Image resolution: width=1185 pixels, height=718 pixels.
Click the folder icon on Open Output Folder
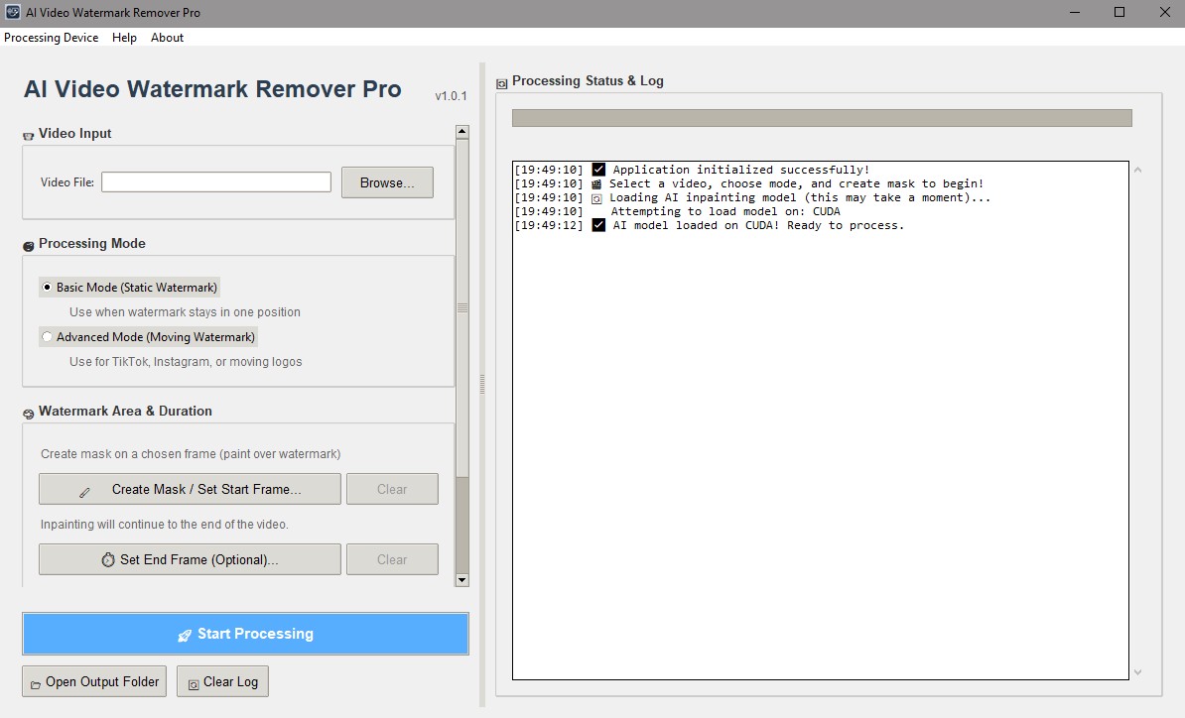pos(36,684)
